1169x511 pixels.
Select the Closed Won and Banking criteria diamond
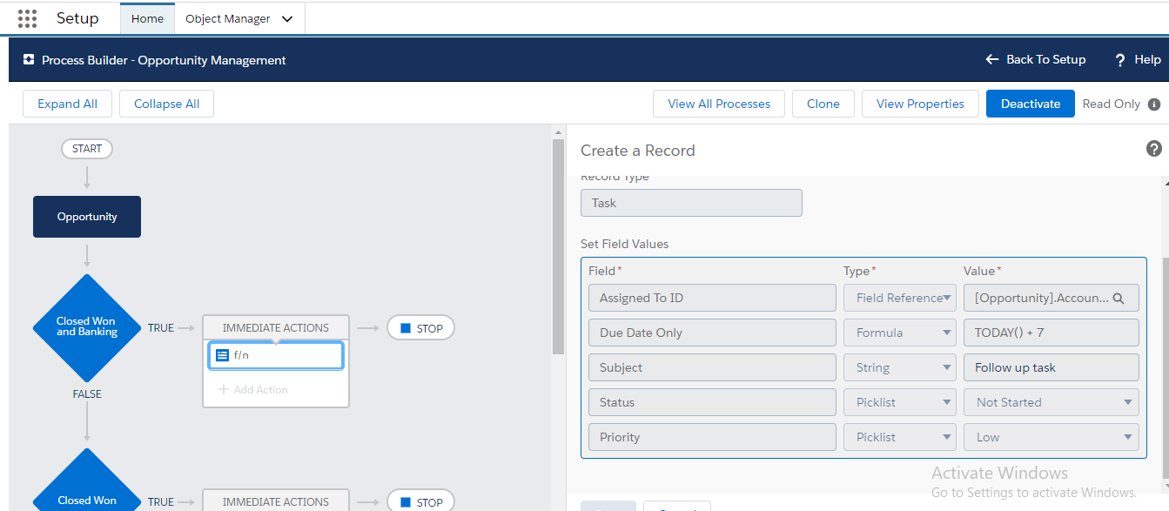click(86, 327)
